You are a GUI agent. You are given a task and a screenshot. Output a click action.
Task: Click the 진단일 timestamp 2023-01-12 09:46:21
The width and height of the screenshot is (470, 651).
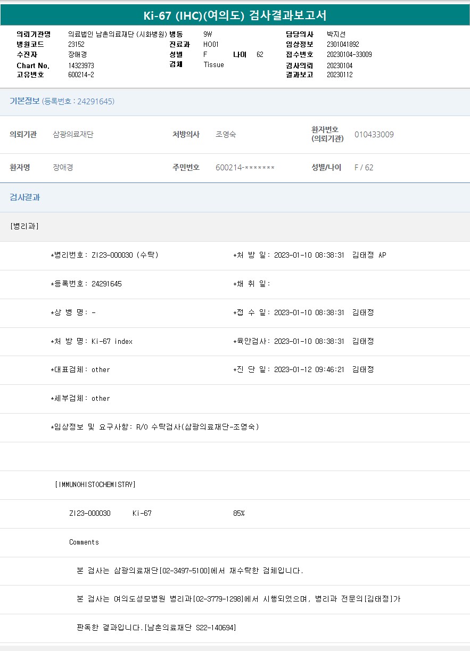click(309, 370)
